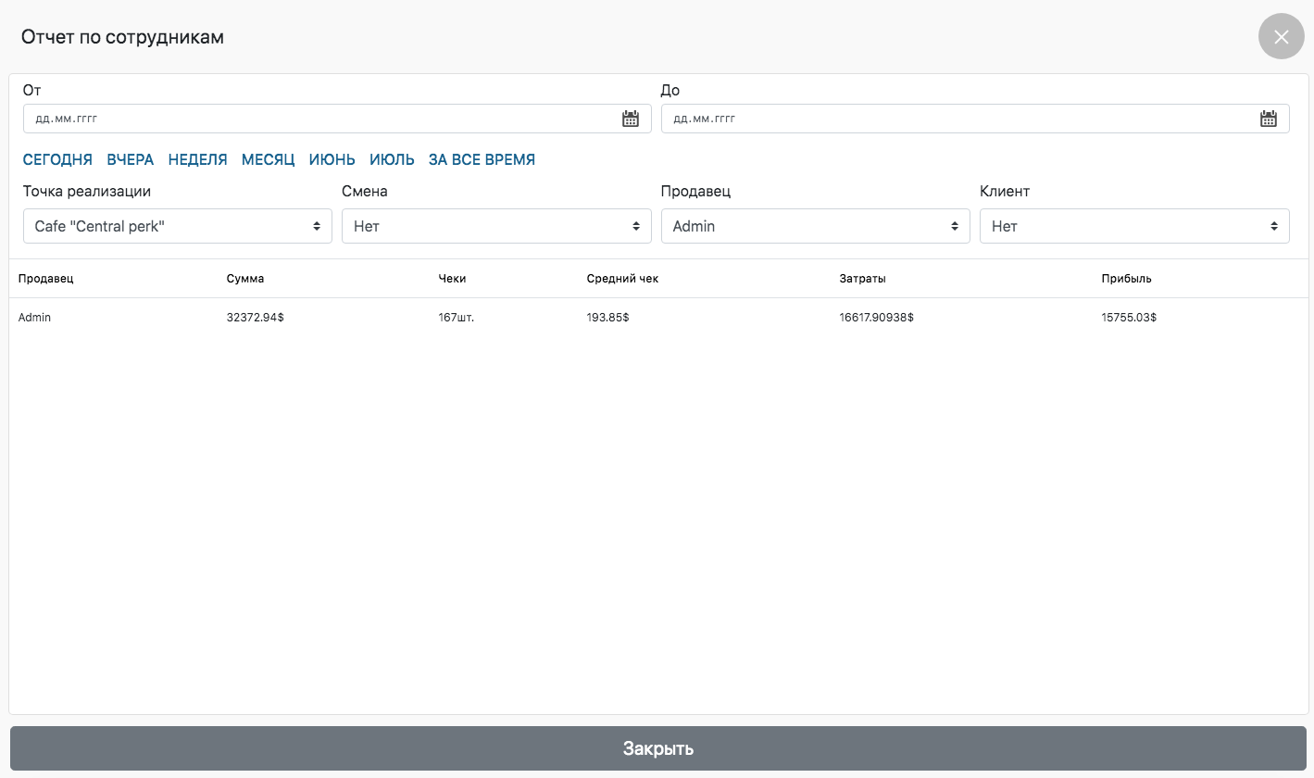Image resolution: width=1314 pixels, height=778 pixels.
Task: Open the calendar picker for От date
Action: point(631,119)
